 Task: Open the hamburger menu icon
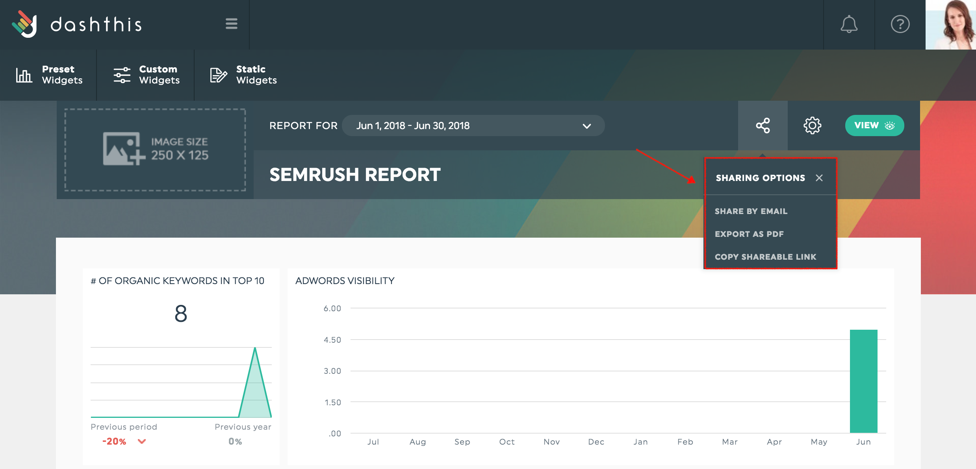coord(232,24)
